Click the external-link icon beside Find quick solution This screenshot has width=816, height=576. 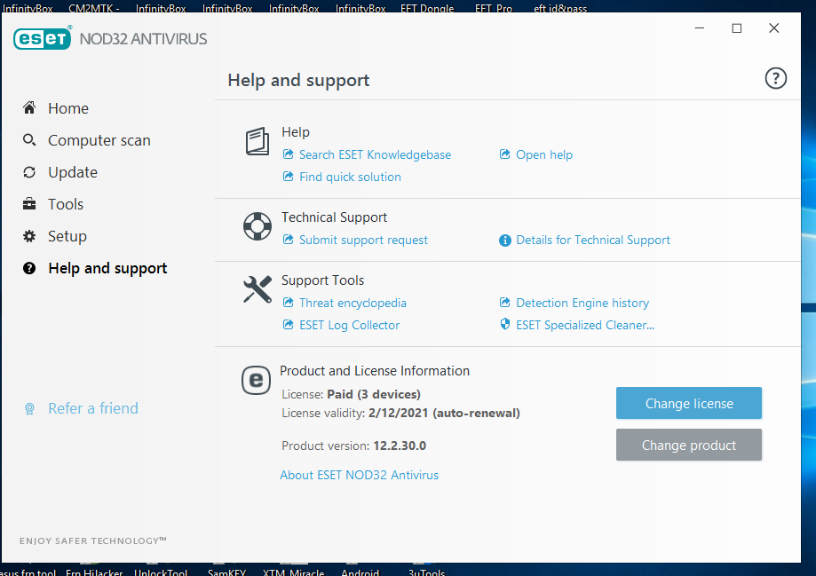pos(288,177)
